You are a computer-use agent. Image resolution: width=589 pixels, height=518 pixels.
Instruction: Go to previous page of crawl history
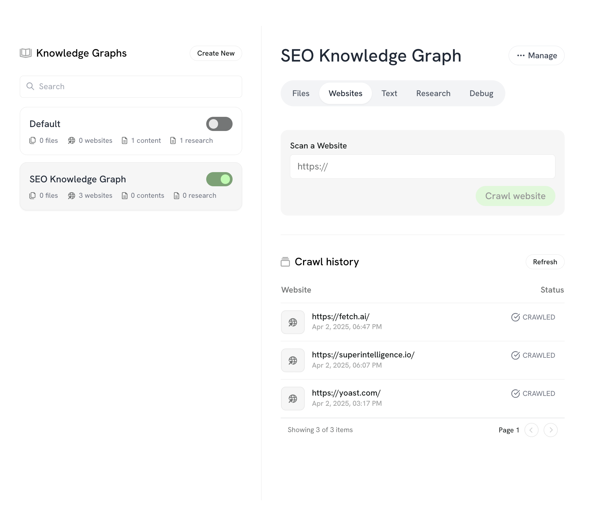click(531, 430)
